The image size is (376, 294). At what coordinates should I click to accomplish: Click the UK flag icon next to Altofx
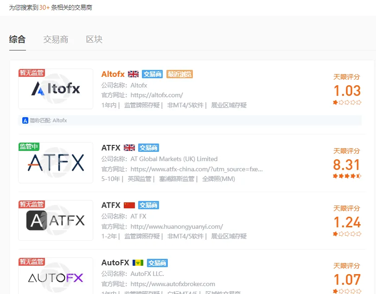pyautogui.click(x=134, y=74)
